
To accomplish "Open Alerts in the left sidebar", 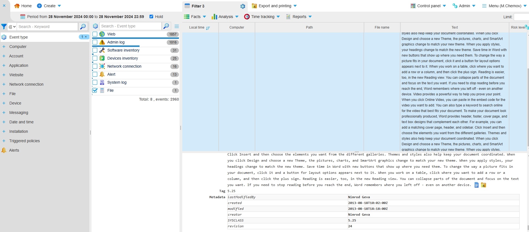I will [x=14, y=150].
